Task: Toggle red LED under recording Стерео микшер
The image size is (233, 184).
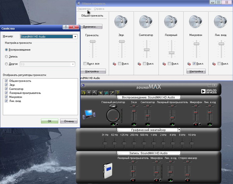Action: (x=188, y=180)
